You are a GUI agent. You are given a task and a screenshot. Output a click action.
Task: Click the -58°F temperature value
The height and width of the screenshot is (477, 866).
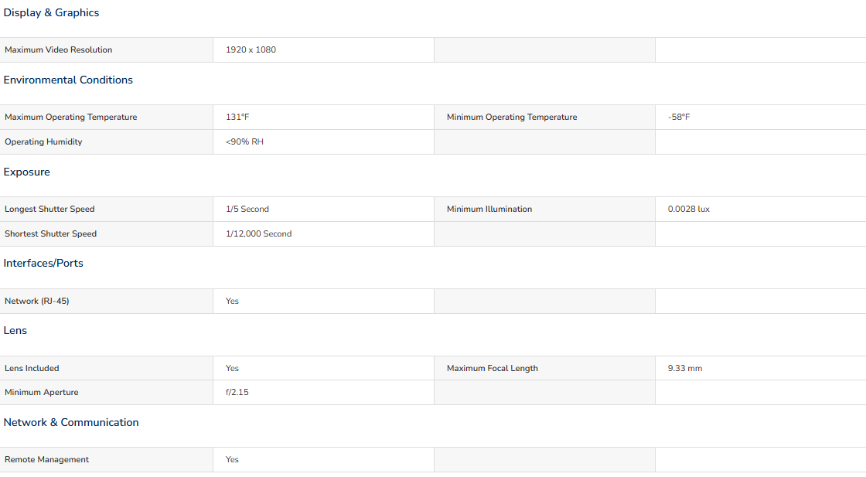point(679,118)
